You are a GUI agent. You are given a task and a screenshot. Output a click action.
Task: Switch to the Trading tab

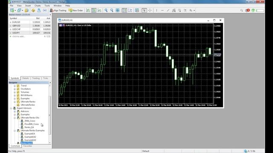(36, 78)
